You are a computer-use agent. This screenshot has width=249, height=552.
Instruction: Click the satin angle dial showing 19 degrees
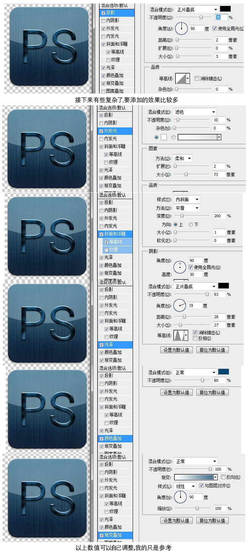click(x=180, y=305)
